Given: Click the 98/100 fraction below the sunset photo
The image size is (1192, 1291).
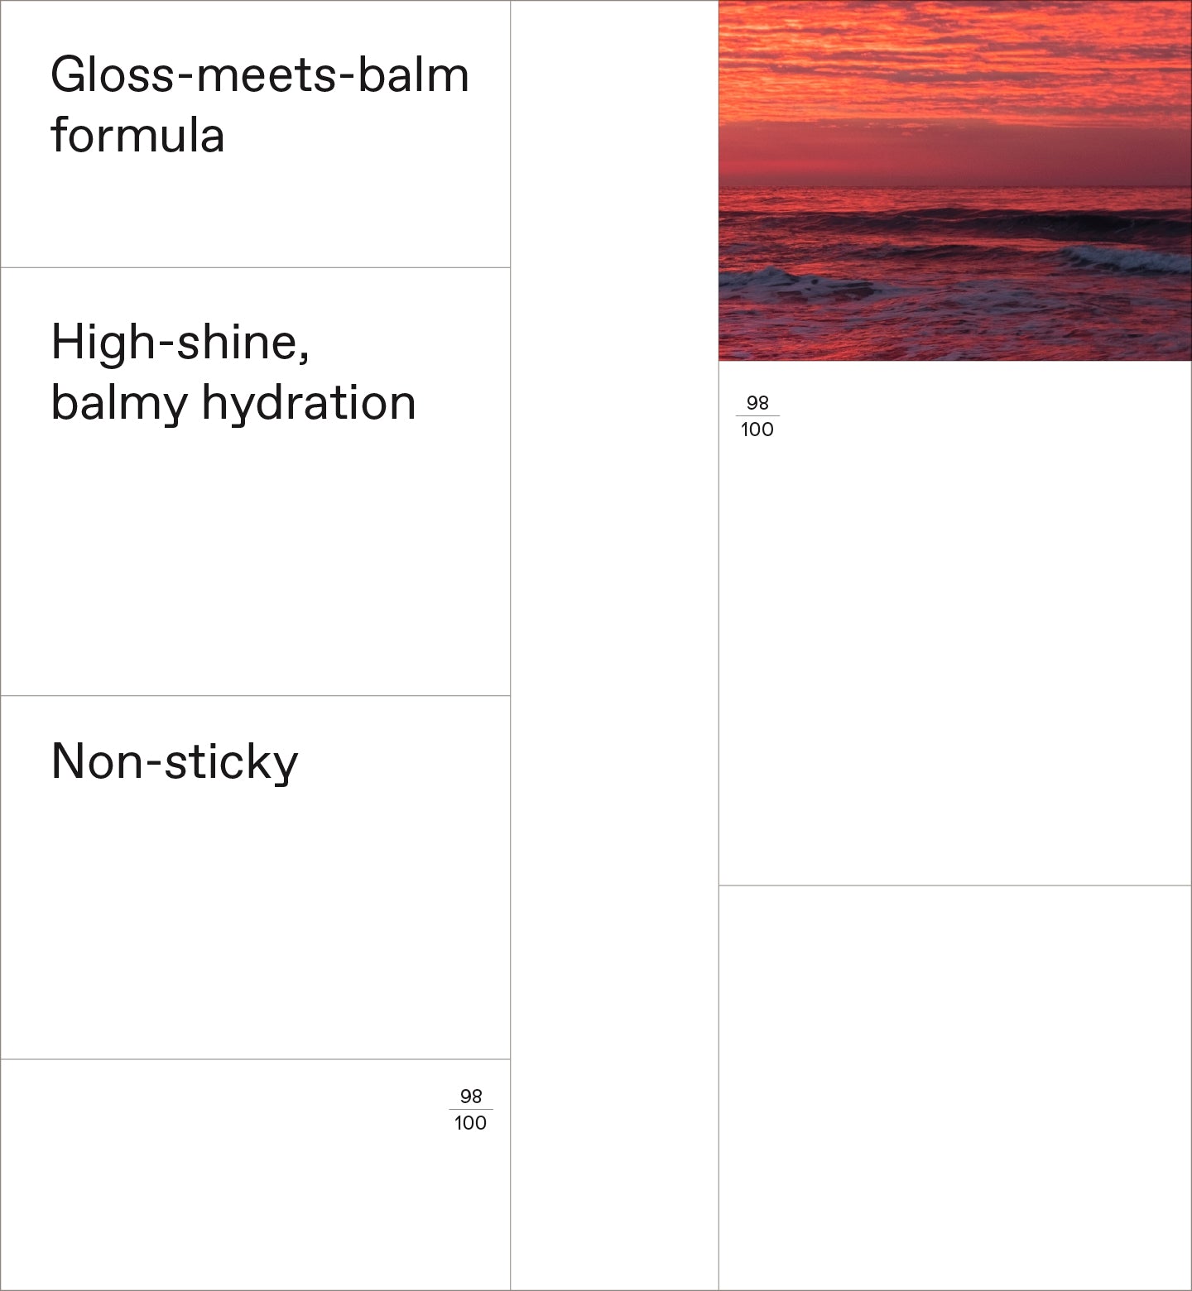Looking at the screenshot, I should (x=757, y=416).
